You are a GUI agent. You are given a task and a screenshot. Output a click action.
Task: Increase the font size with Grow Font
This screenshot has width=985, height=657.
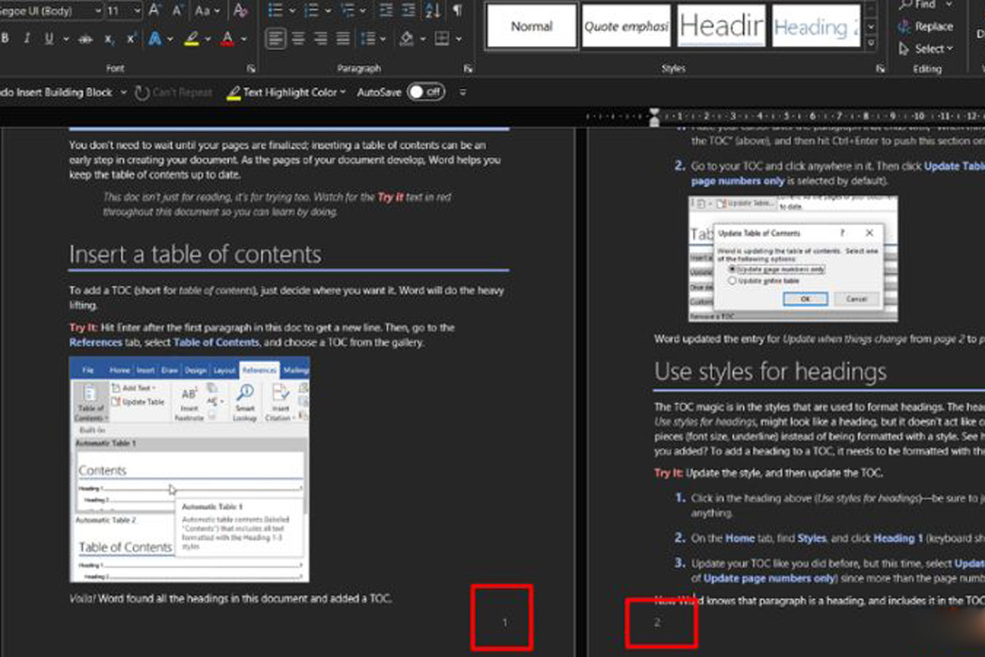[156, 11]
